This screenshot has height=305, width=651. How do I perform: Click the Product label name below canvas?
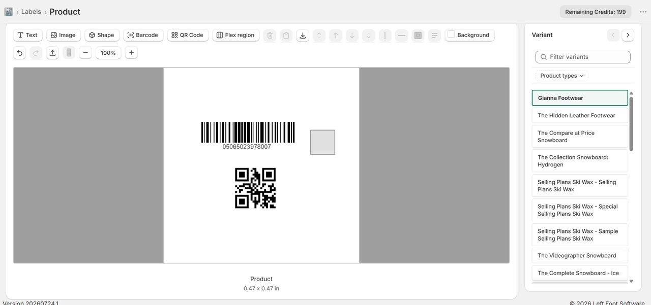click(261, 279)
